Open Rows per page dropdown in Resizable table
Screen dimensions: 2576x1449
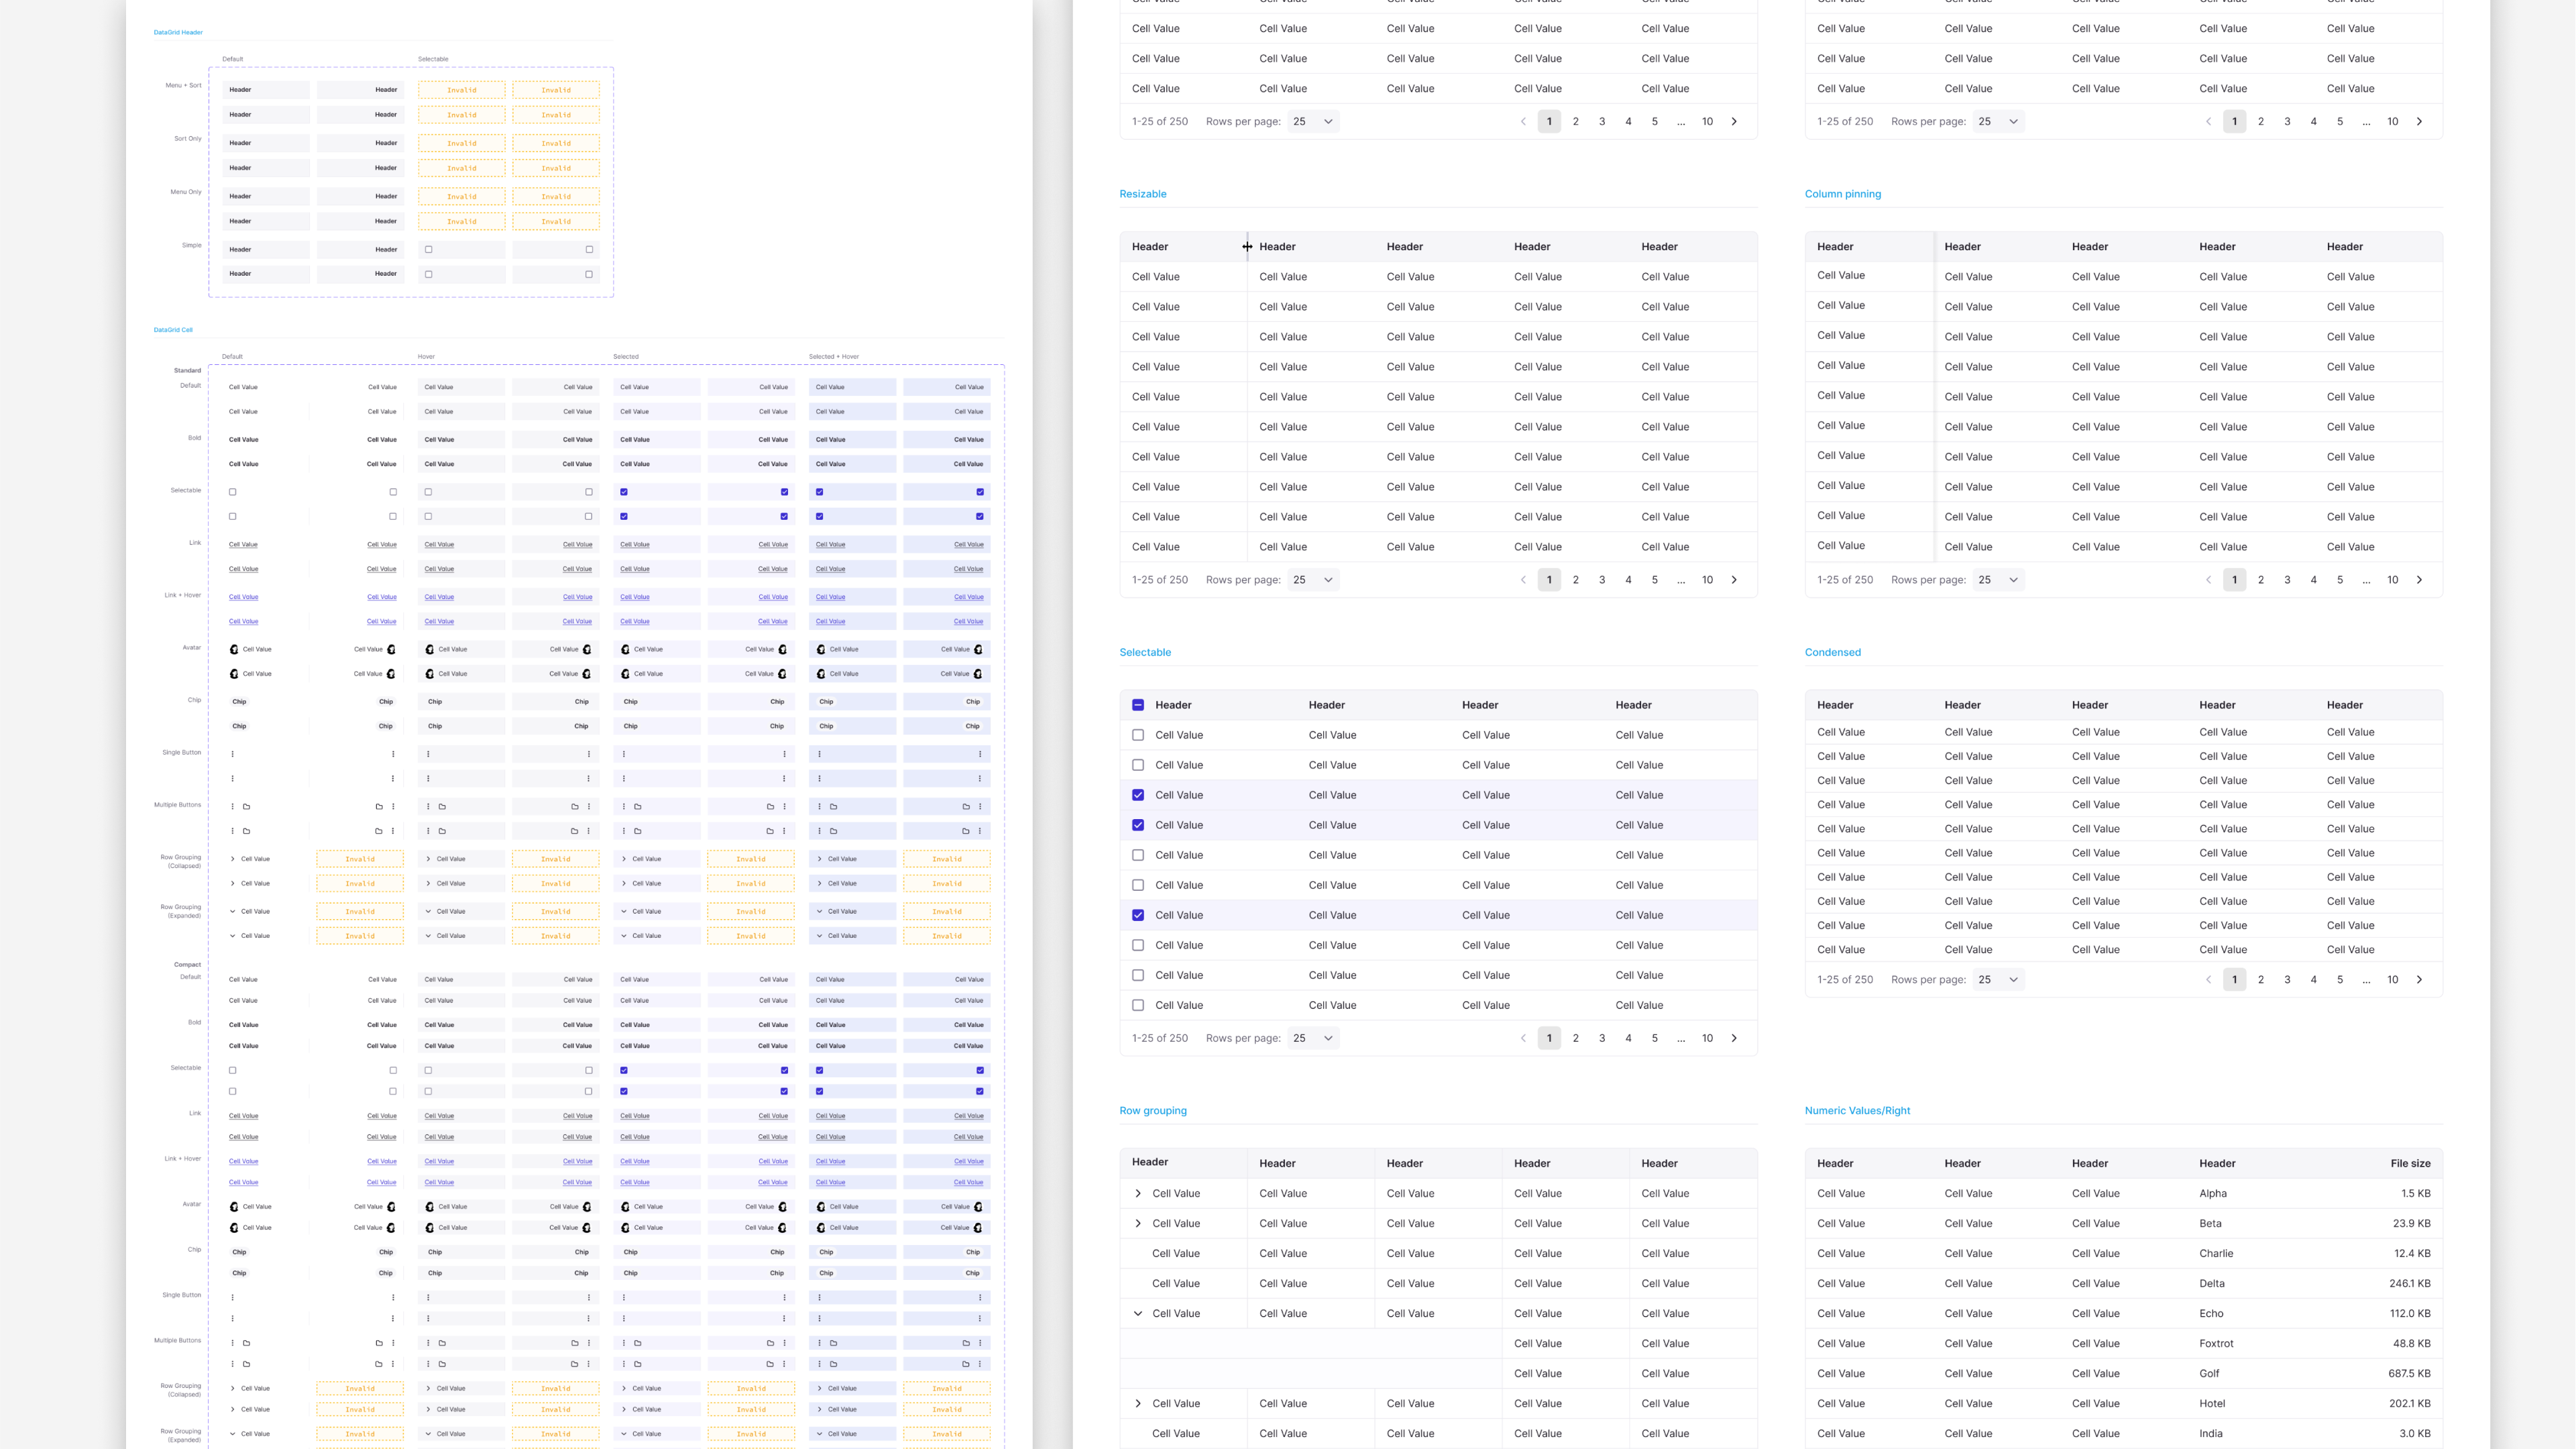tap(1313, 580)
